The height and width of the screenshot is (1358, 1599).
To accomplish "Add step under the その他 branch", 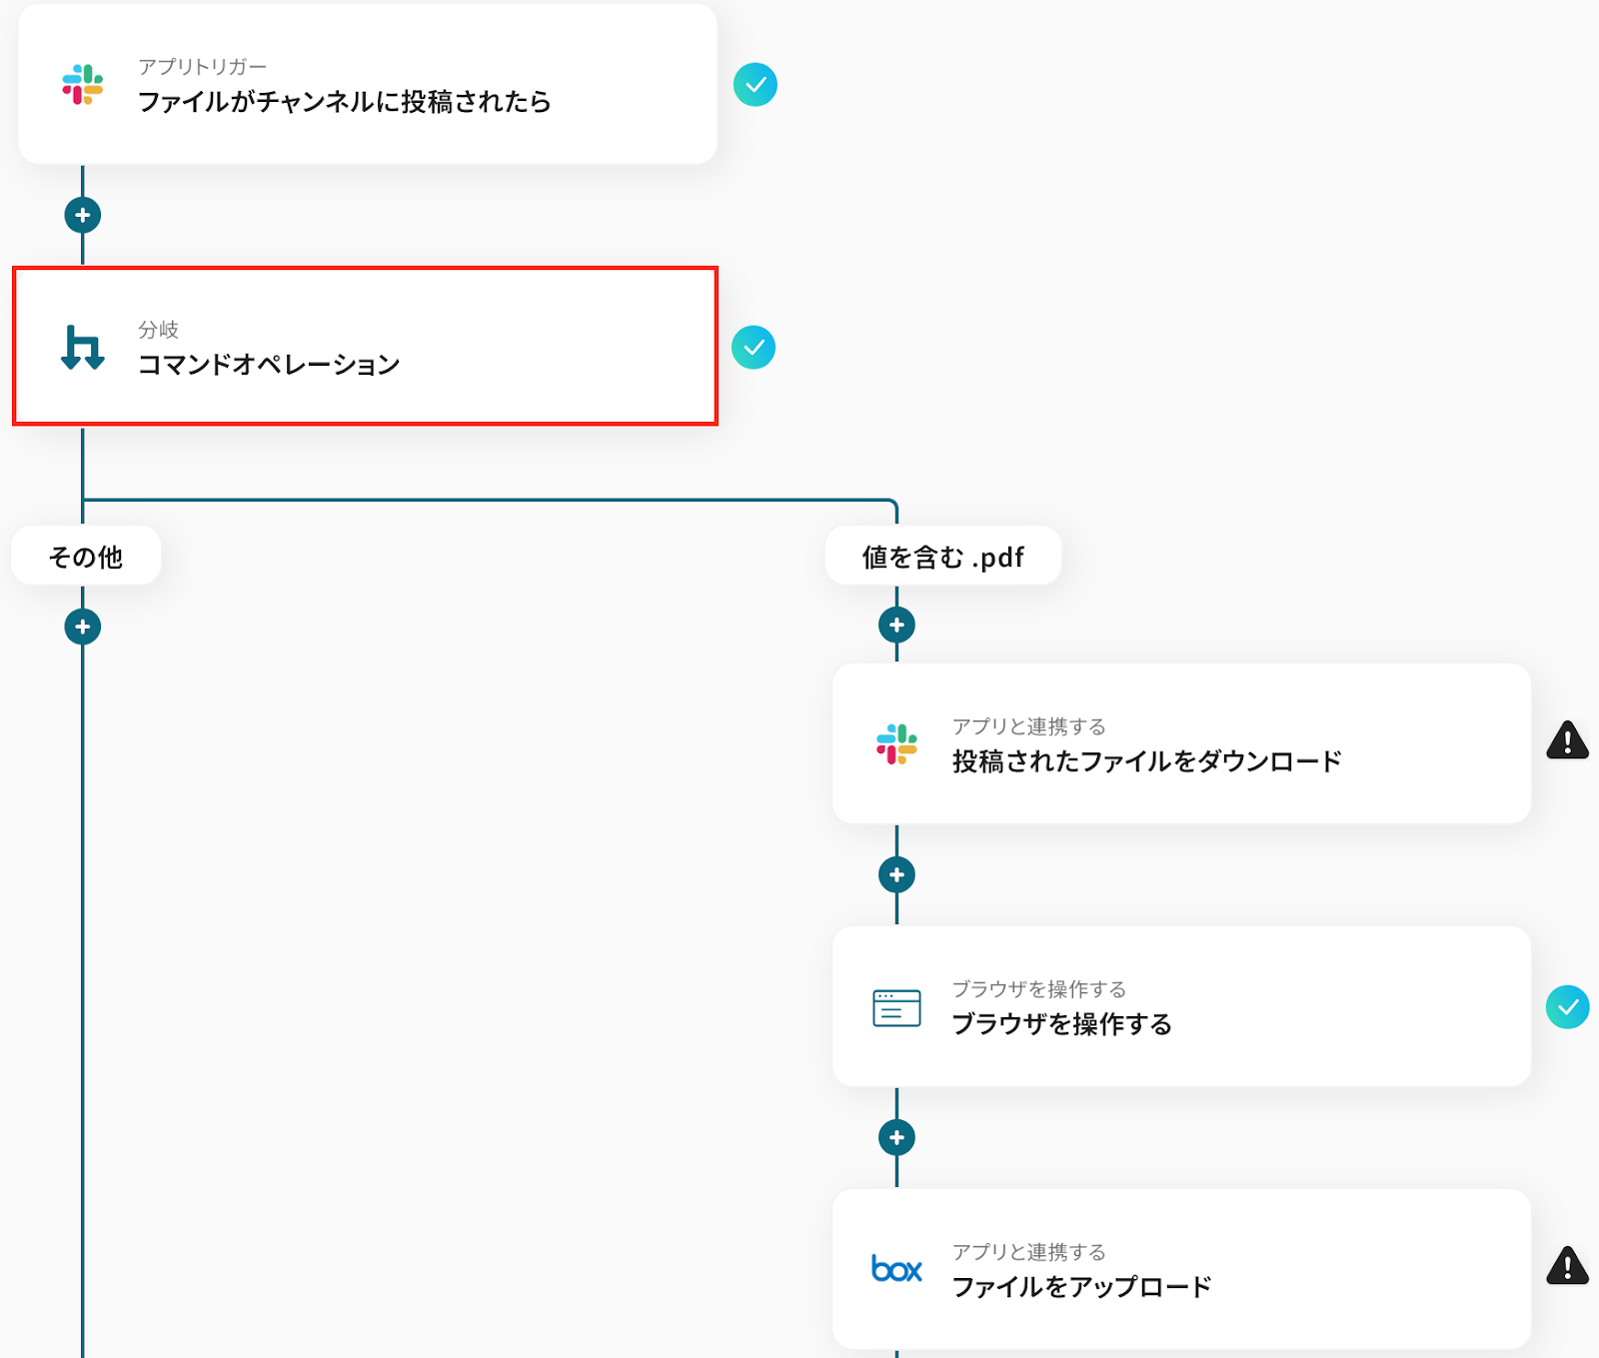I will tap(83, 628).
